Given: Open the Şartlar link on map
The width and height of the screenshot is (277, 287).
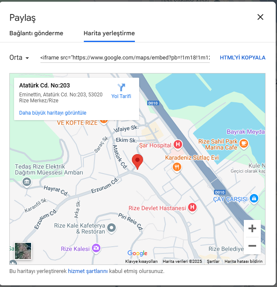Looking at the screenshot, I should click(213, 262).
